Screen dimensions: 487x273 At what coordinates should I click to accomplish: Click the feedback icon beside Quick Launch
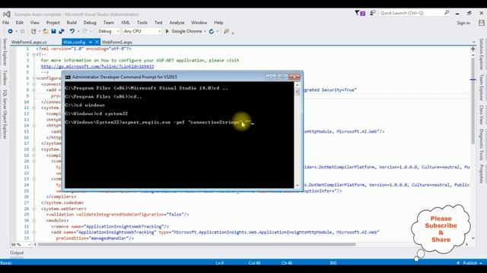click(x=372, y=13)
